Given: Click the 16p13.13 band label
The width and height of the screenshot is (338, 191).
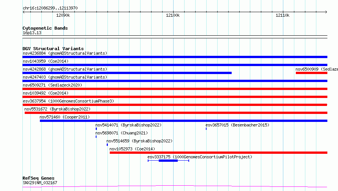Looking at the screenshot, I should 32,33.
